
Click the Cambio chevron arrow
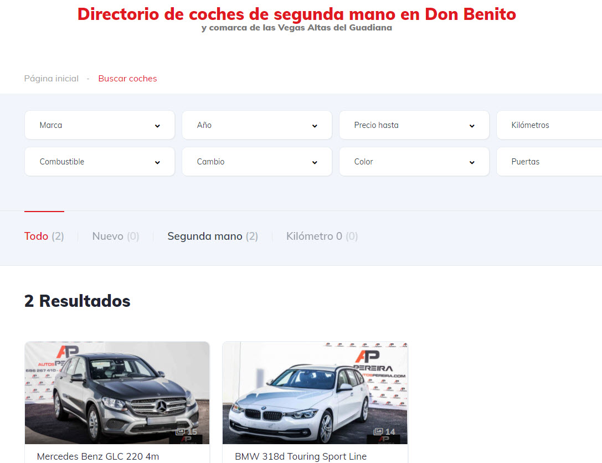pyautogui.click(x=315, y=162)
